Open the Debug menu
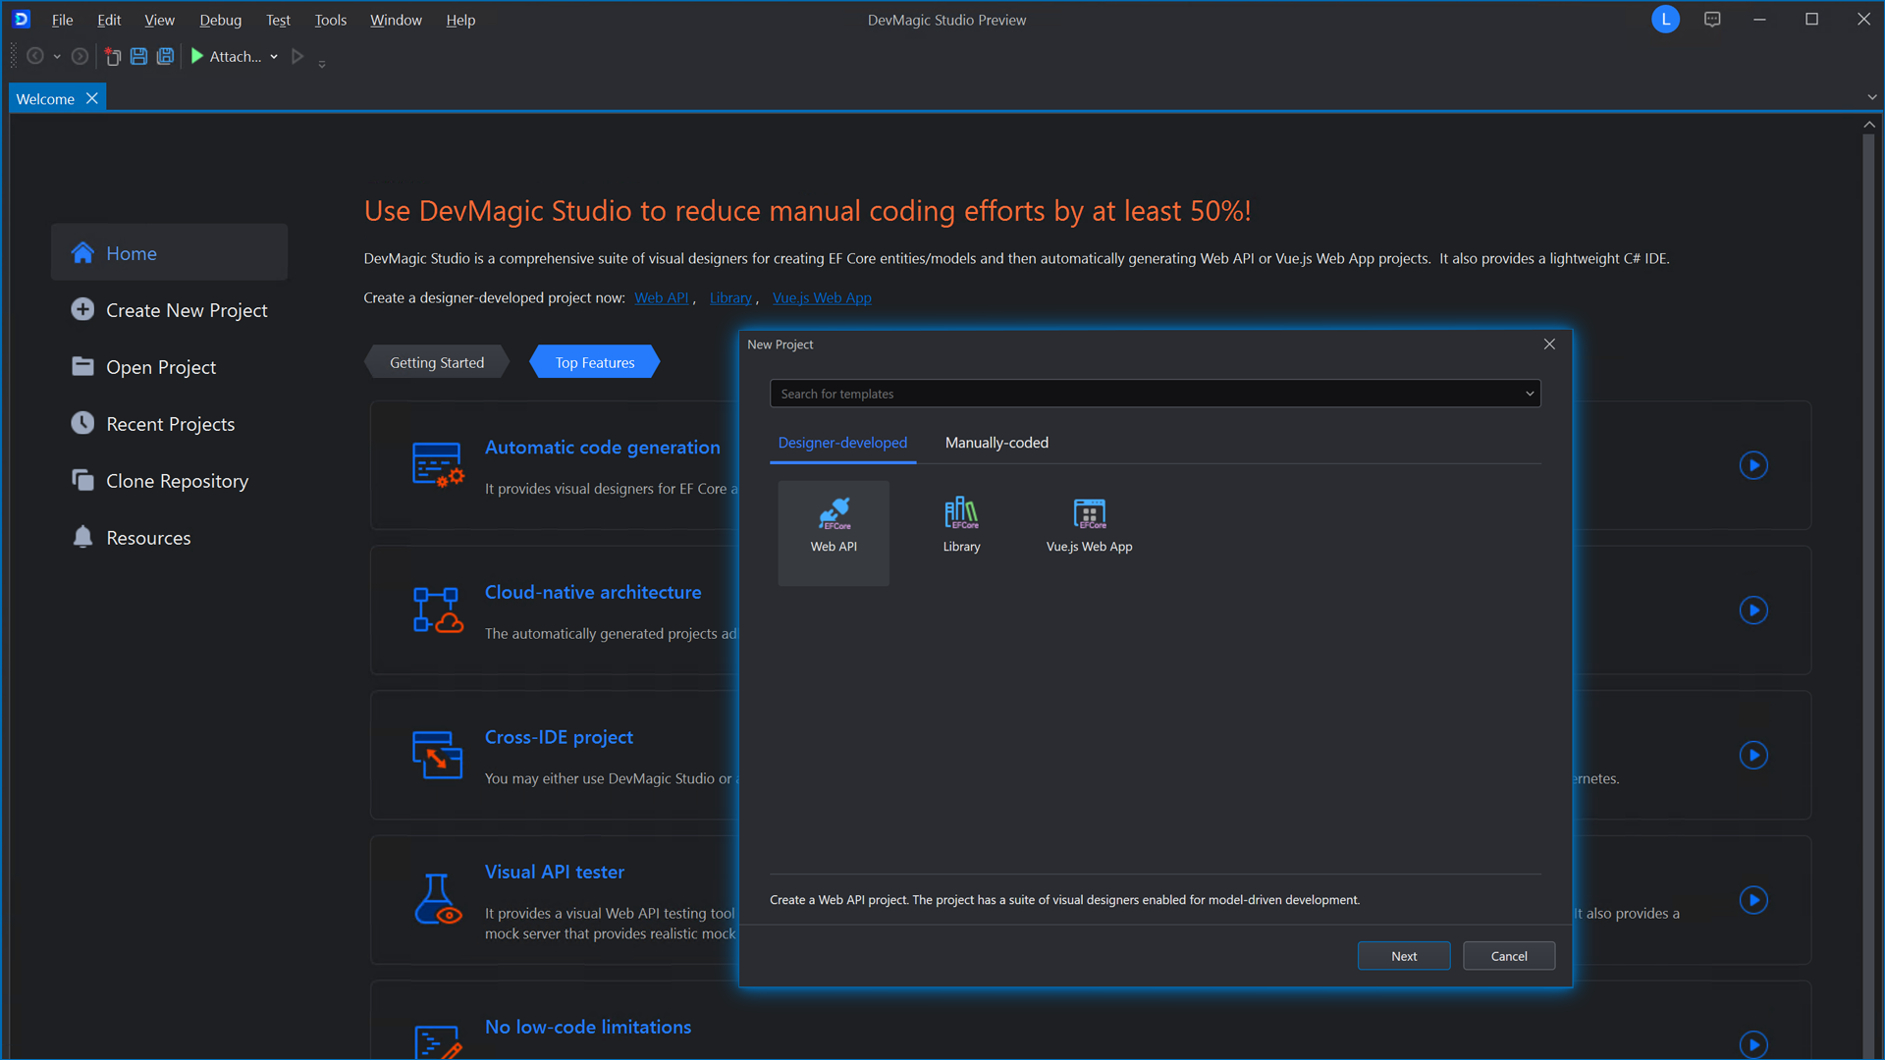 click(x=220, y=20)
